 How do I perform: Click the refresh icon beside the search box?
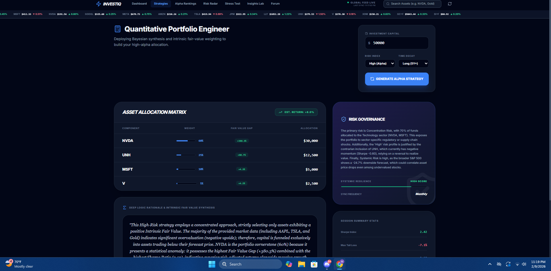(450, 4)
